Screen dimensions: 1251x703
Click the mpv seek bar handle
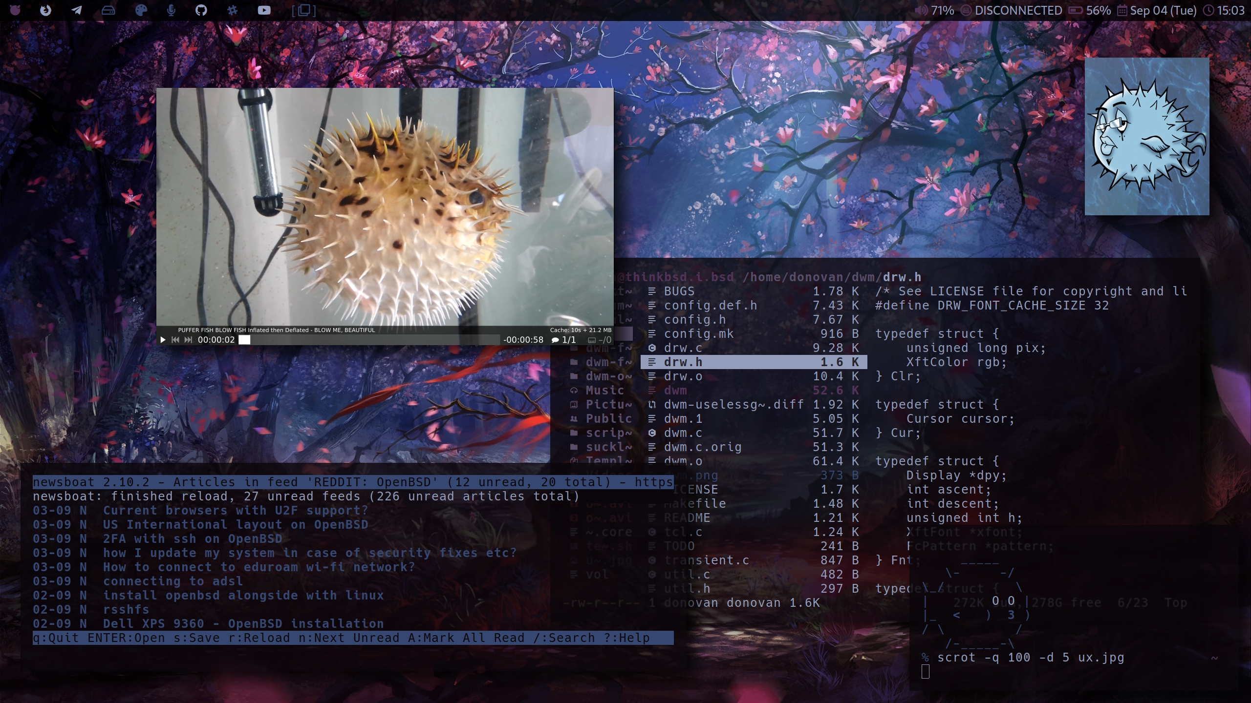pyautogui.click(x=244, y=340)
